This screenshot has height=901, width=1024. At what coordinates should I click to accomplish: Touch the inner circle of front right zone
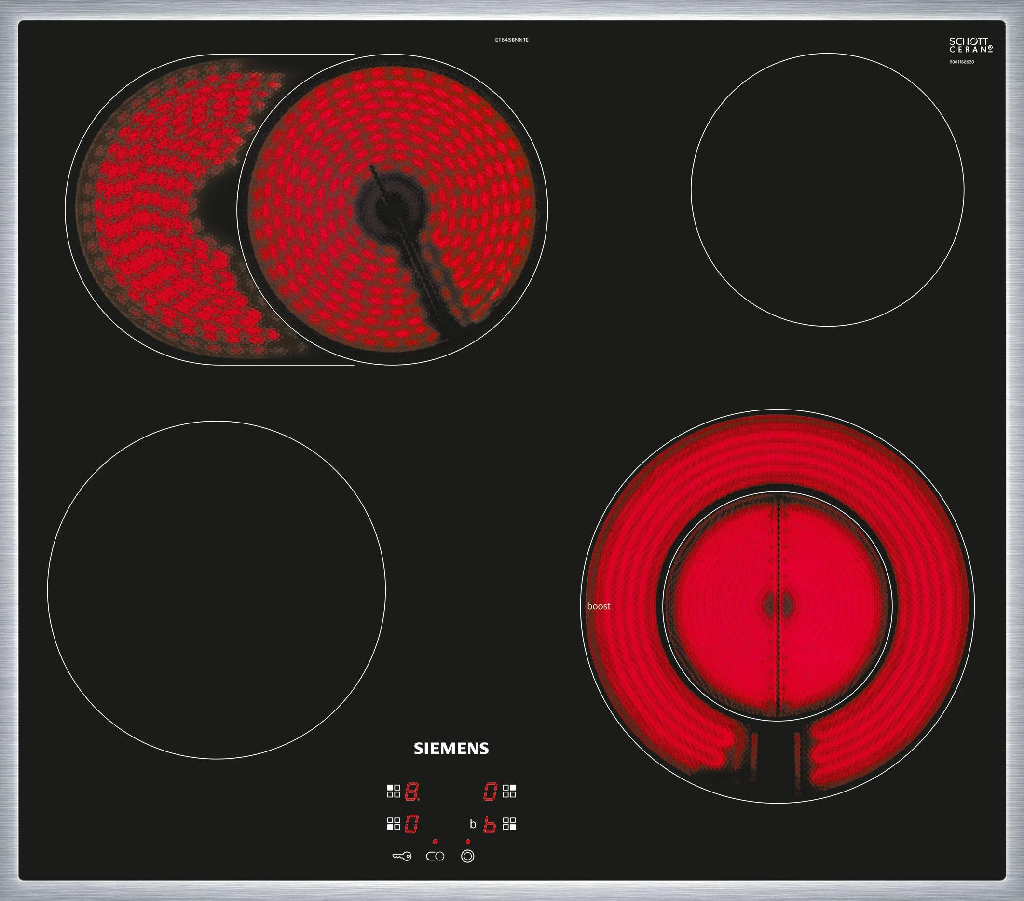(x=778, y=606)
